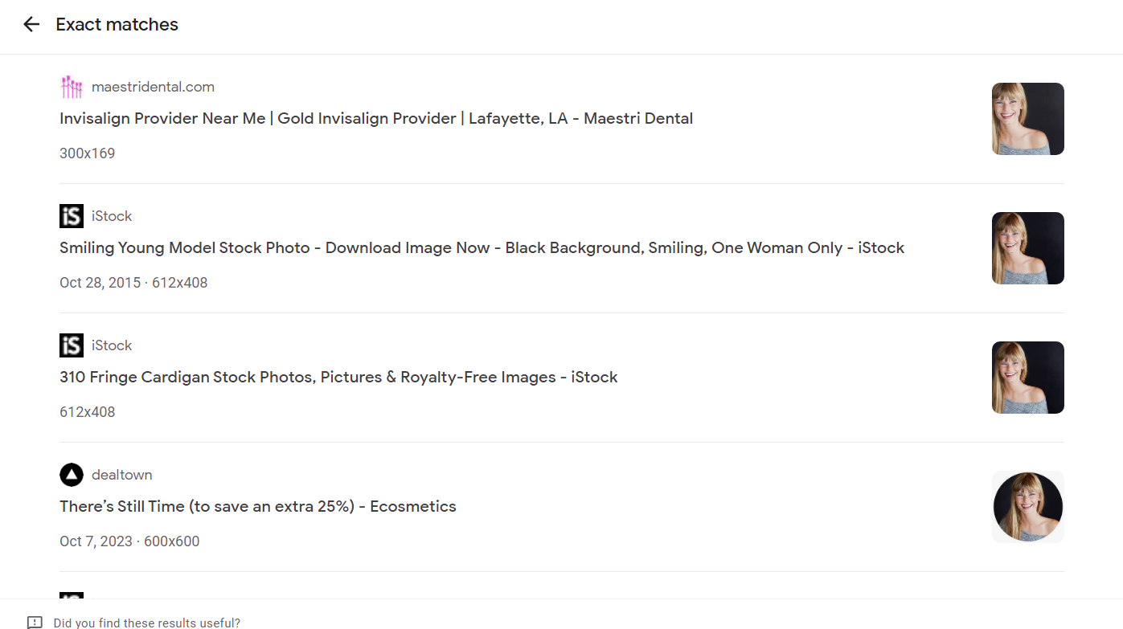Click the dealtown triangle favicon
The width and height of the screenshot is (1123, 629).
[72, 475]
